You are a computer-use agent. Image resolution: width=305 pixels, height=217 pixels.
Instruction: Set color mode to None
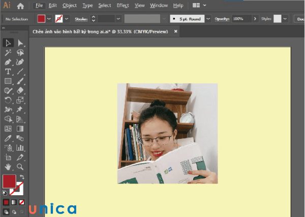click(21, 202)
